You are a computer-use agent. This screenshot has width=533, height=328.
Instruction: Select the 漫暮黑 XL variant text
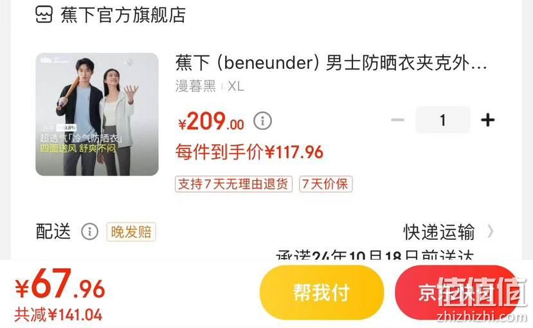coord(210,86)
